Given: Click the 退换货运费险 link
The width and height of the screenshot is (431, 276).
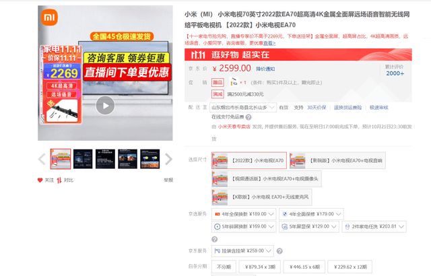Looking at the screenshot, I should (x=347, y=108).
